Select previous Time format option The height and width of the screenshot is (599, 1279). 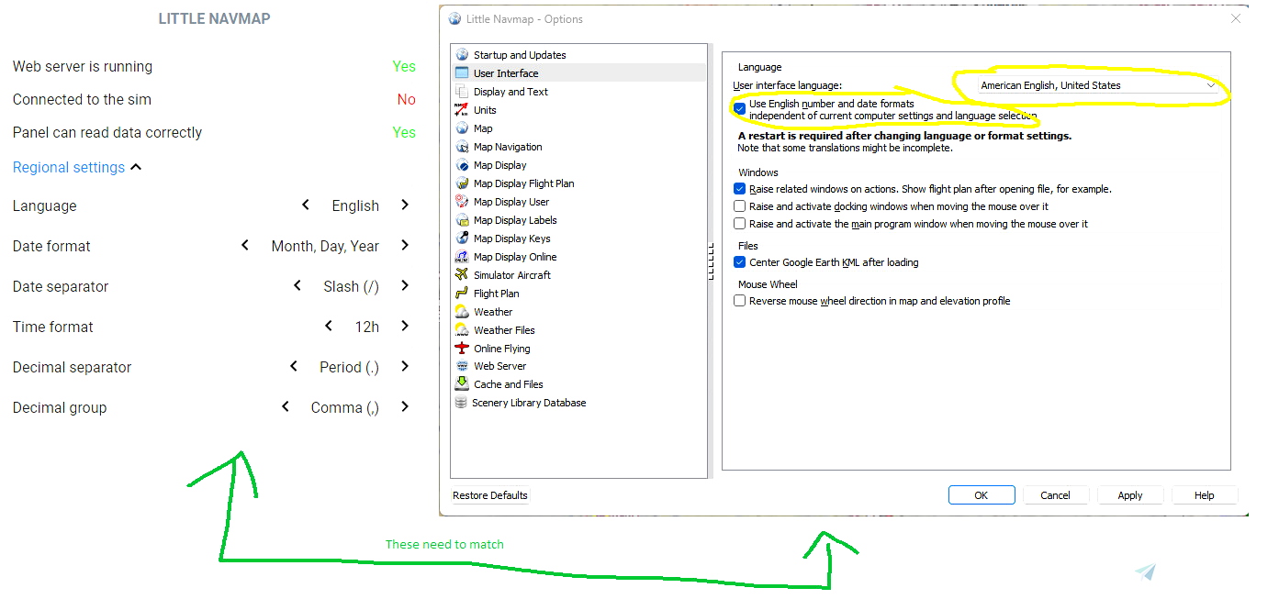329,327
